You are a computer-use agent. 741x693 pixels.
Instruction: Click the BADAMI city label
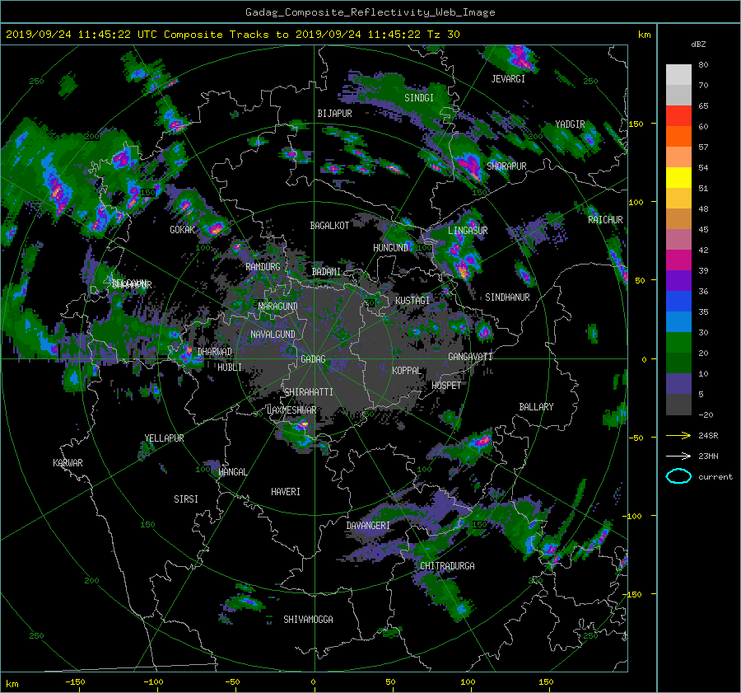[326, 272]
